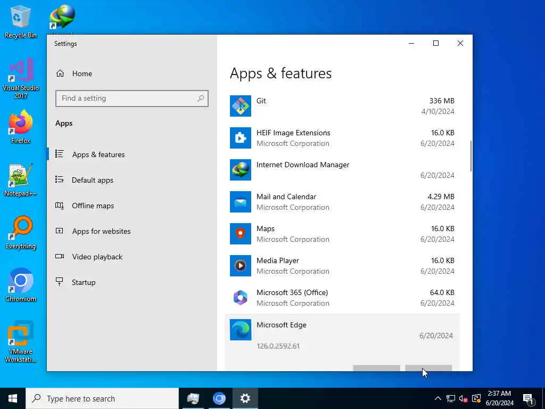Click the Apps for websites sidebar icon
This screenshot has height=409, width=545.
[60, 231]
